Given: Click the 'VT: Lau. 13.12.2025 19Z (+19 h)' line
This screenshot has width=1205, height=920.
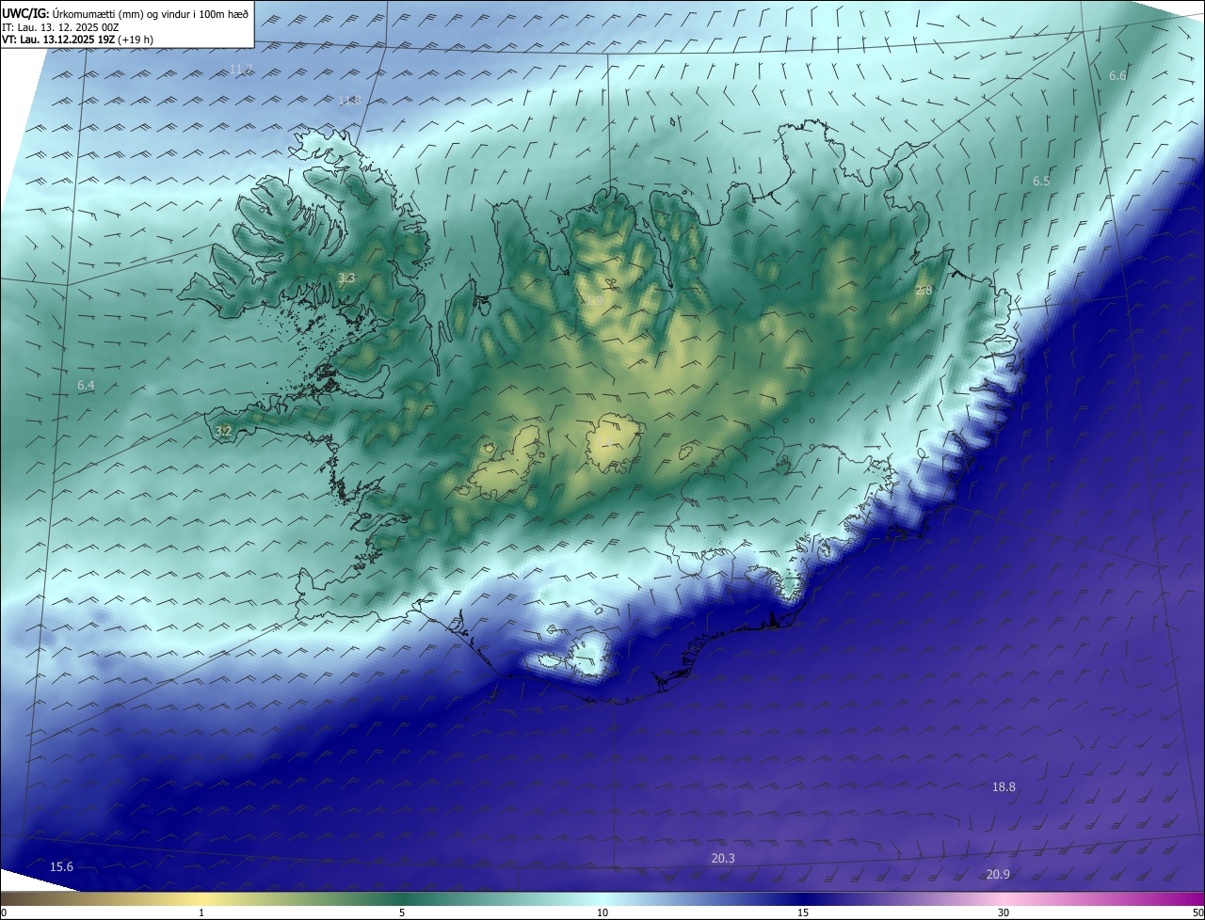Looking at the screenshot, I should coord(77,40).
